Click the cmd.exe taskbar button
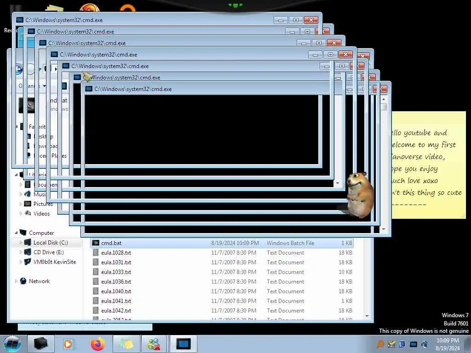Viewport: 471px width, 353px height. [184, 344]
